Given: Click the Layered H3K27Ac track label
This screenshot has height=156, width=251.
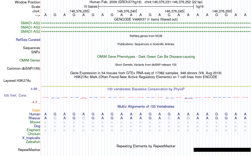Looking at the screenshot, I should coord(17,81).
